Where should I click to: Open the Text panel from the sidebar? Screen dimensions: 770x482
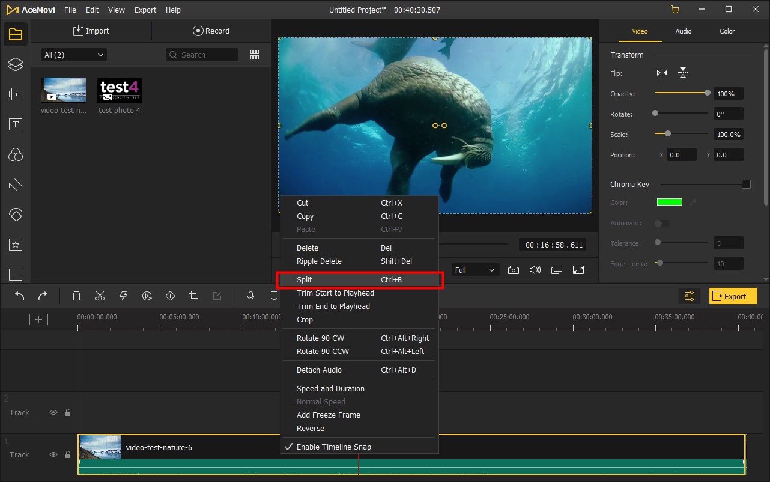(15, 124)
